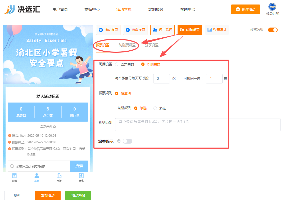Switch to the 防刷票设置 sub-tab

coord(127,45)
